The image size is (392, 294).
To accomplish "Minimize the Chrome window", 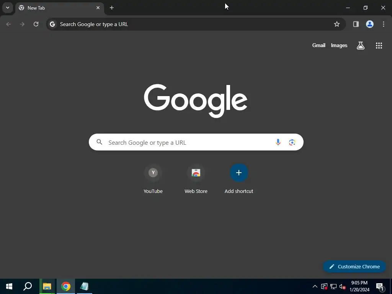I will pos(348,8).
